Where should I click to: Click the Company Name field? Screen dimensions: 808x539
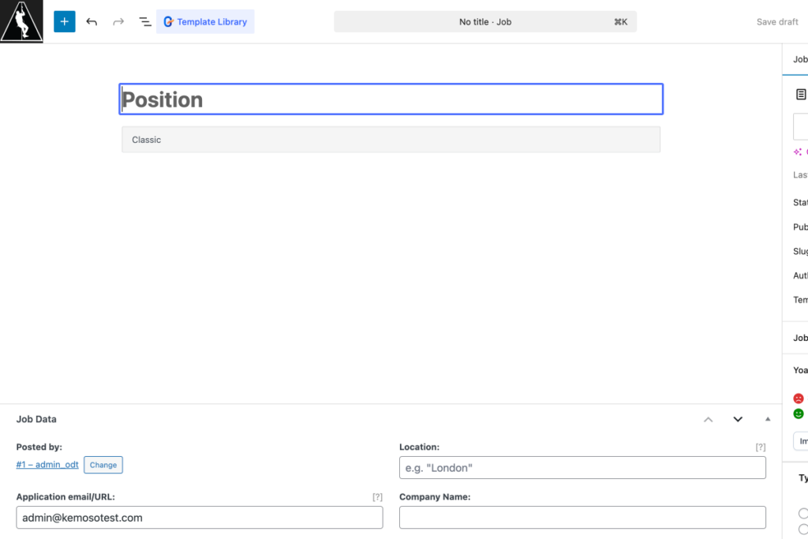tap(582, 518)
